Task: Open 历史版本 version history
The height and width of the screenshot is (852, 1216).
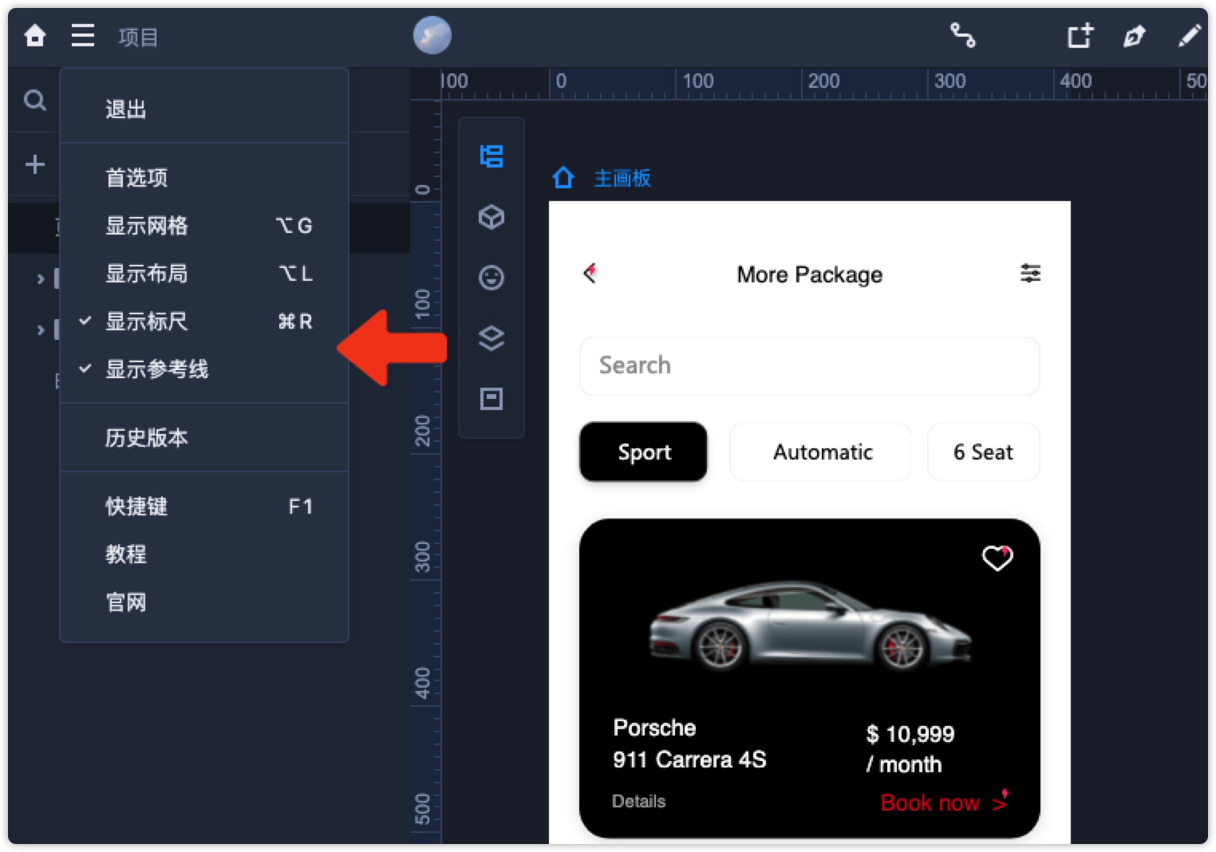Action: (204, 438)
